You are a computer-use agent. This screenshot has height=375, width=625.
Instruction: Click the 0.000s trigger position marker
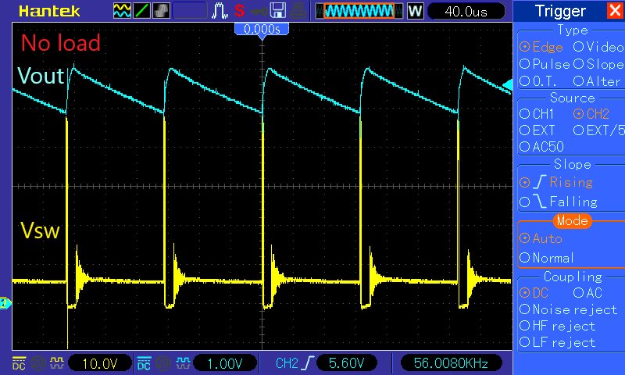(262, 29)
